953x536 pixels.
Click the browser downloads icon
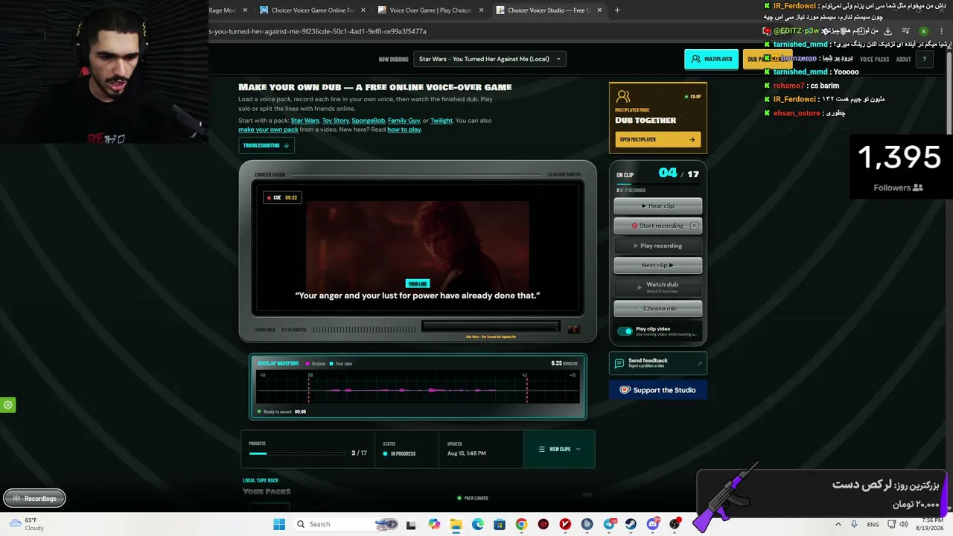pyautogui.click(x=888, y=31)
